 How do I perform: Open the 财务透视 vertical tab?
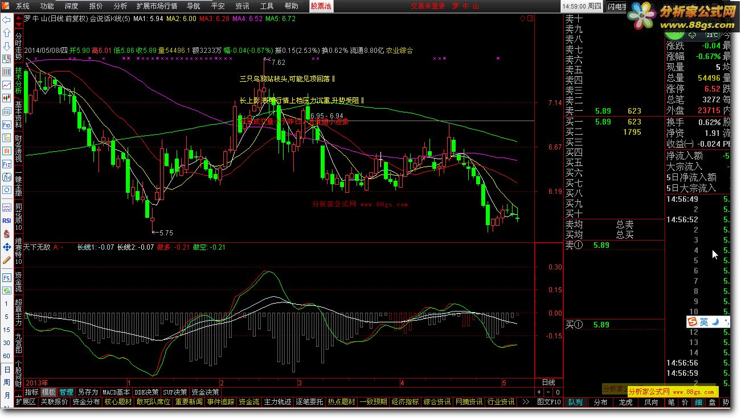pos(19,148)
